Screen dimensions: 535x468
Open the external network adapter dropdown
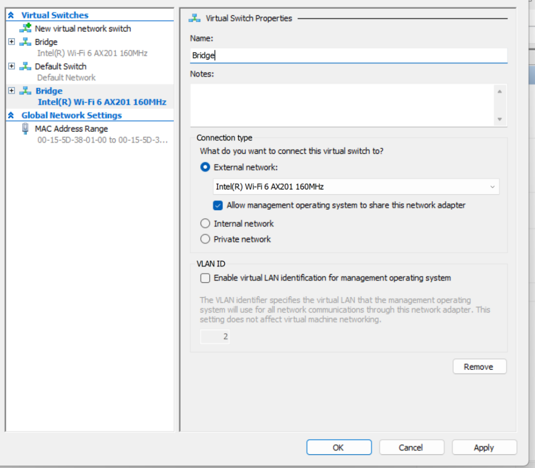click(x=493, y=187)
